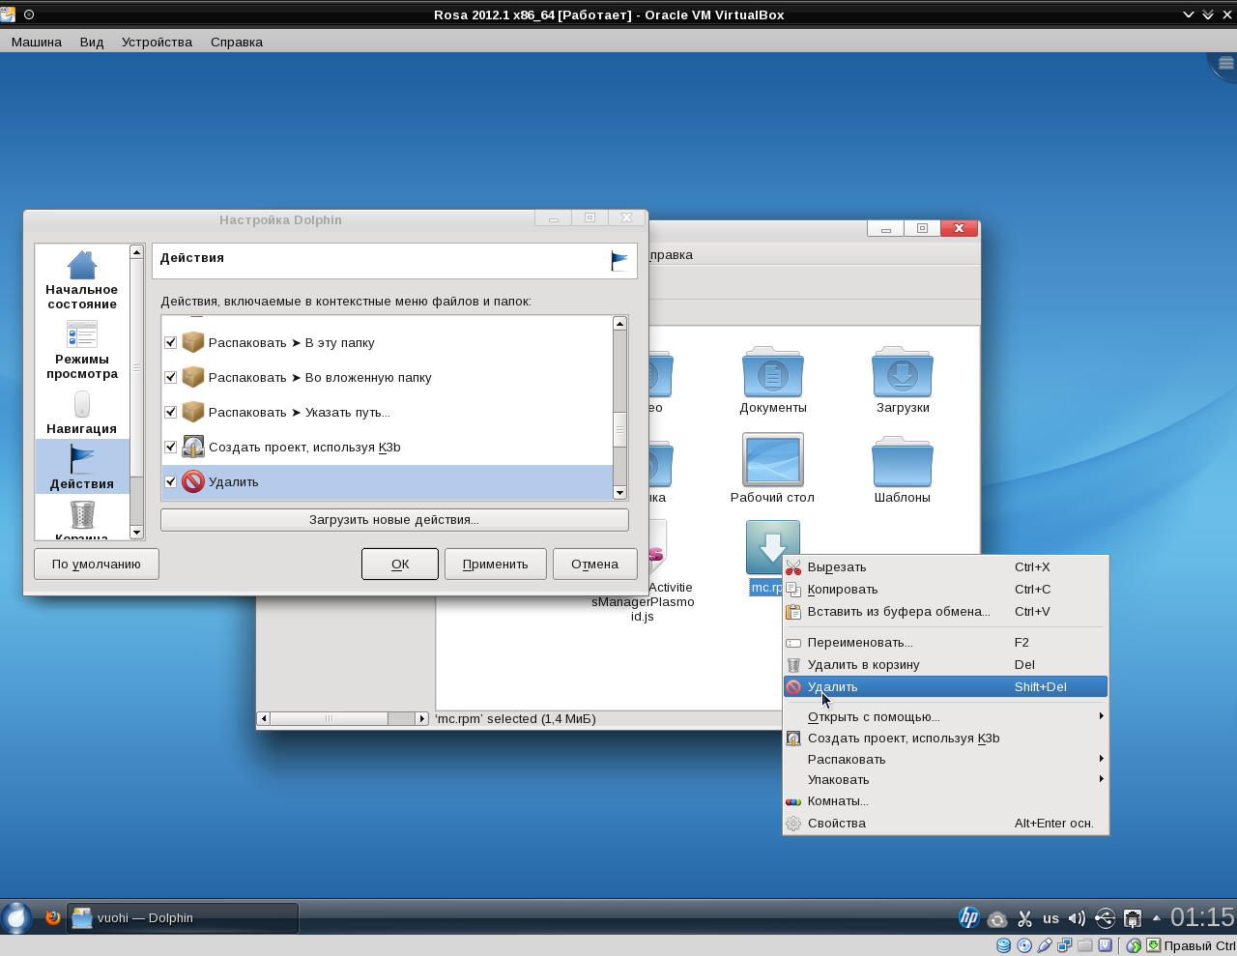
Task: Click the Documents (Документы) folder icon
Action: click(772, 372)
